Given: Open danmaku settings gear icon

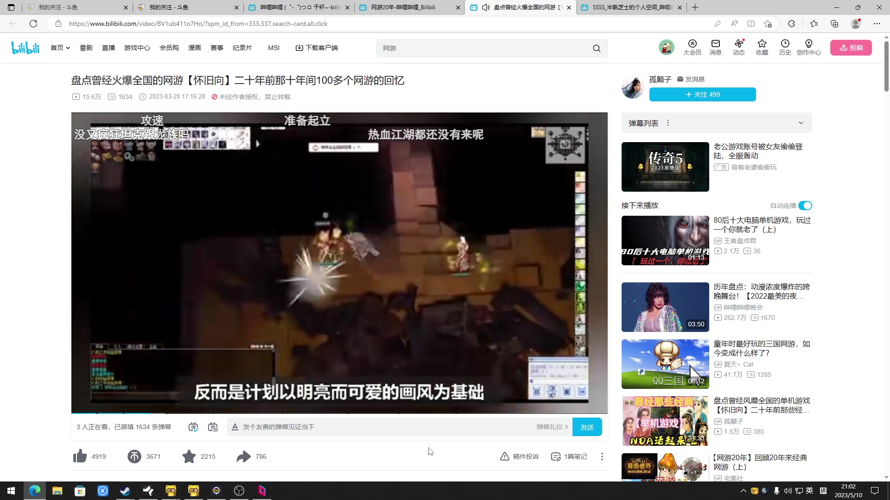Looking at the screenshot, I should tap(213, 427).
